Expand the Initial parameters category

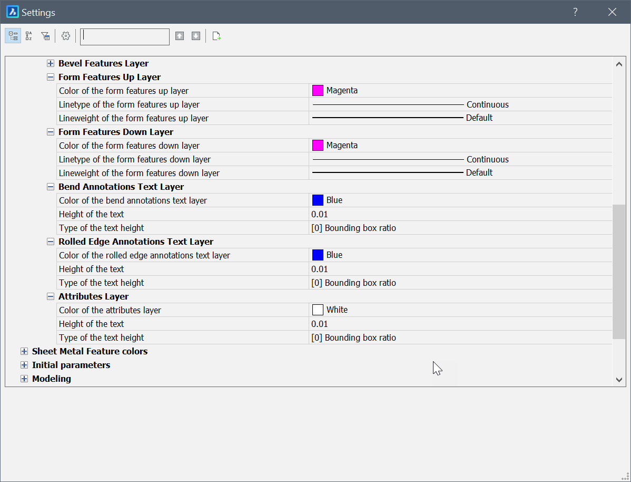pos(24,365)
